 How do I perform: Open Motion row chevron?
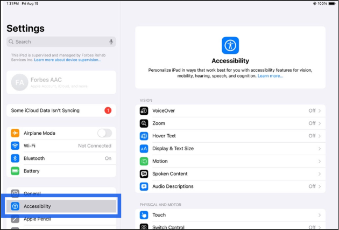click(320, 161)
